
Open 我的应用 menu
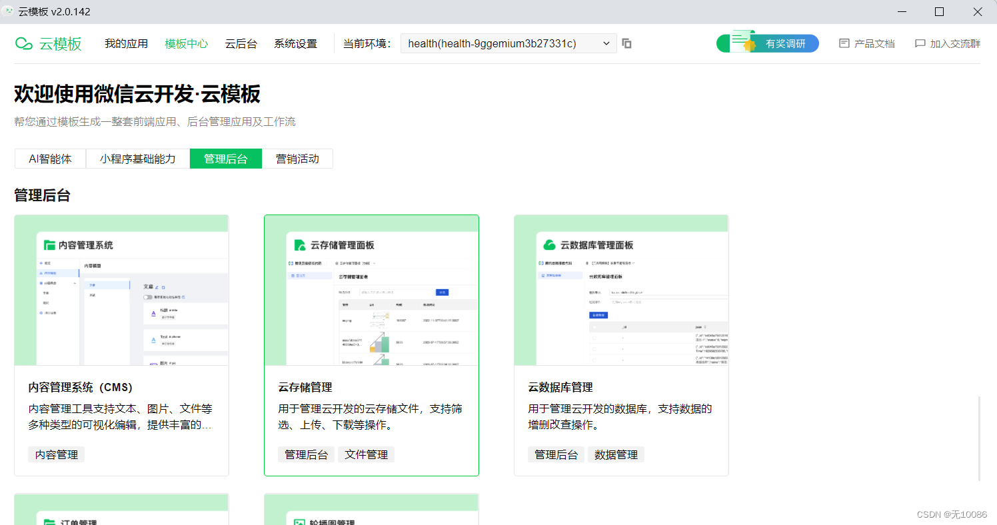point(126,44)
